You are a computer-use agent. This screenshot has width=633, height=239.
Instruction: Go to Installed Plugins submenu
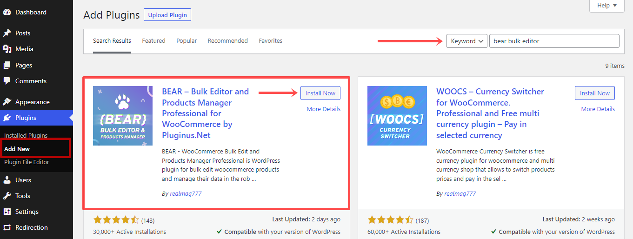[26, 135]
